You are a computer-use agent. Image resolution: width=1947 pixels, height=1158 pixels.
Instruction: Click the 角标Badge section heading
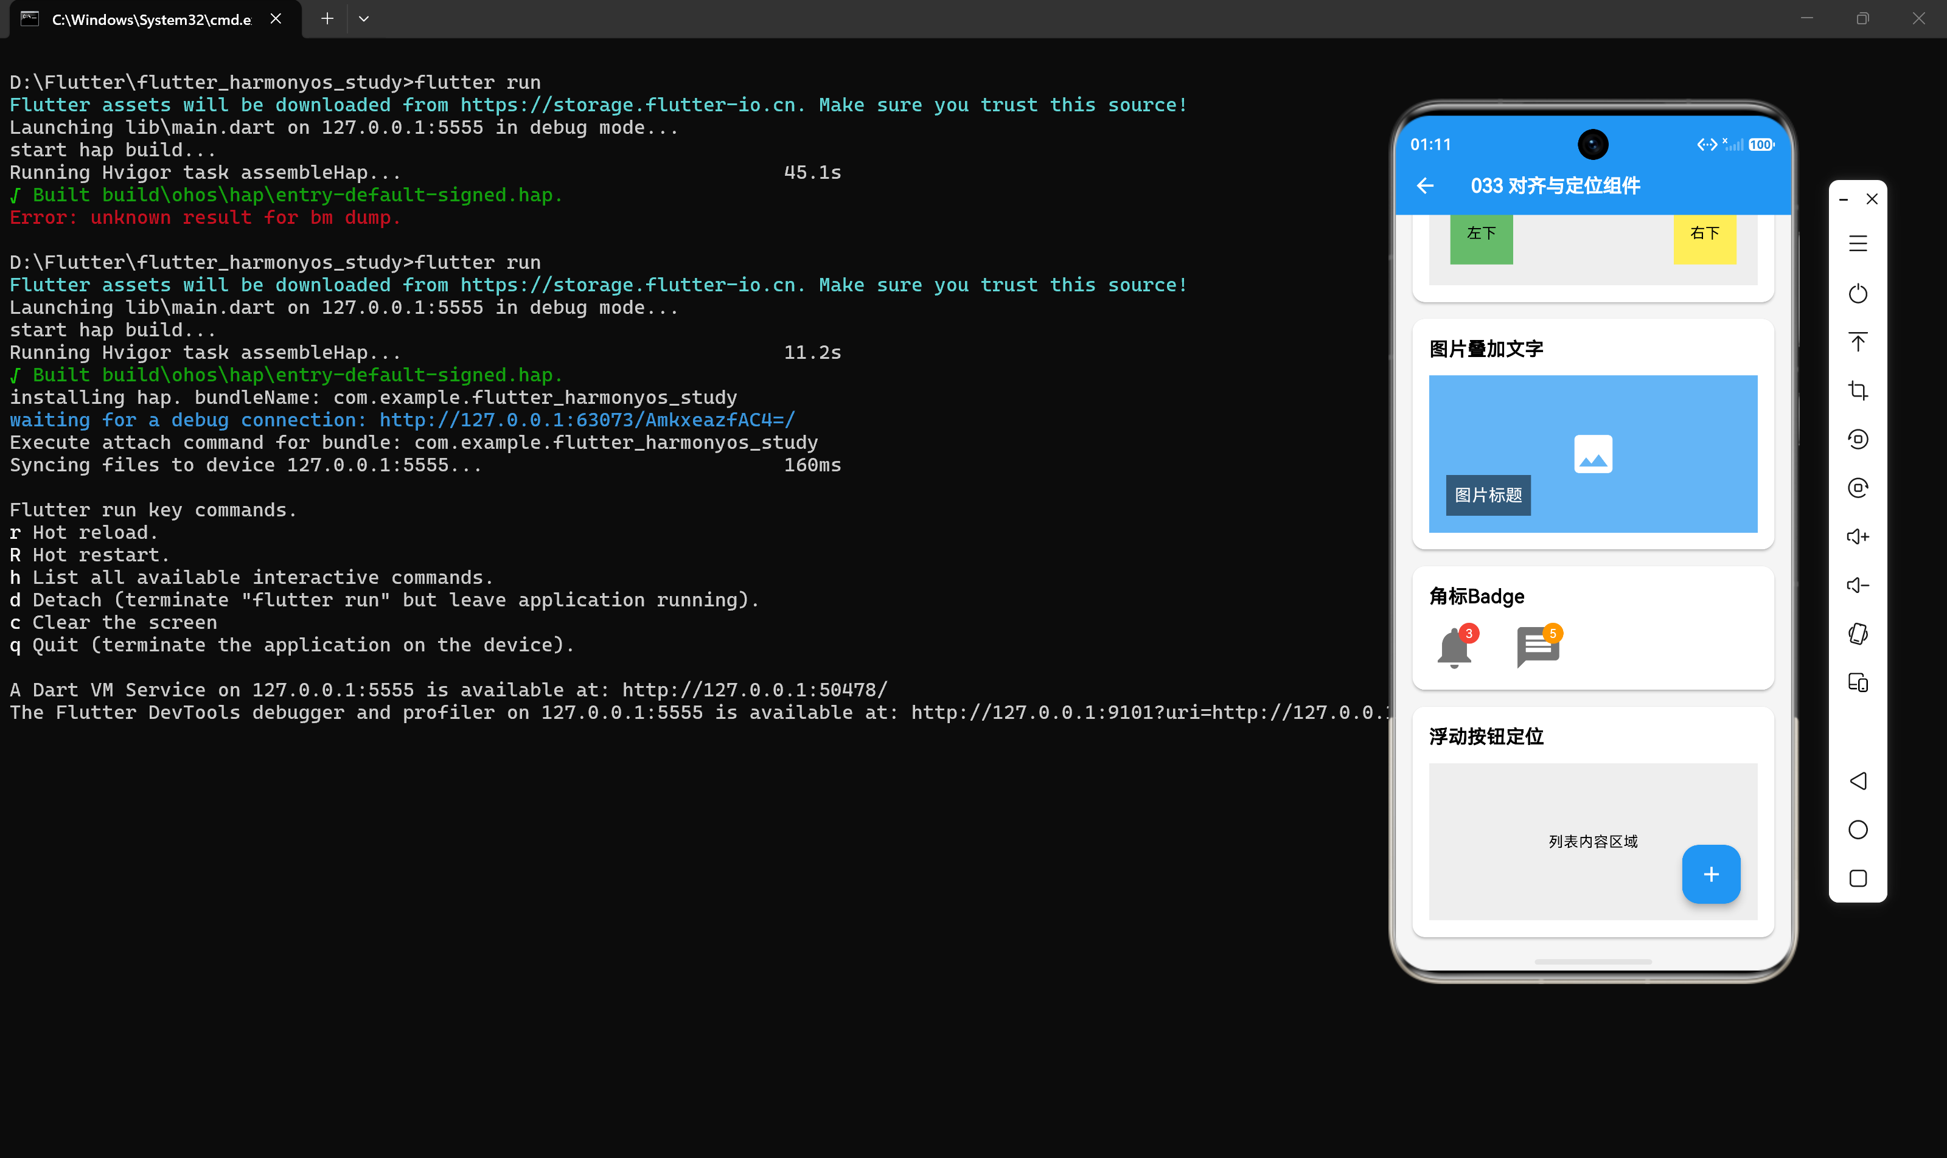coord(1476,596)
